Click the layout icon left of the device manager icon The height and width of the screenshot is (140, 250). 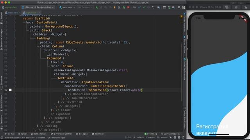pyautogui.click(x=164, y=7)
